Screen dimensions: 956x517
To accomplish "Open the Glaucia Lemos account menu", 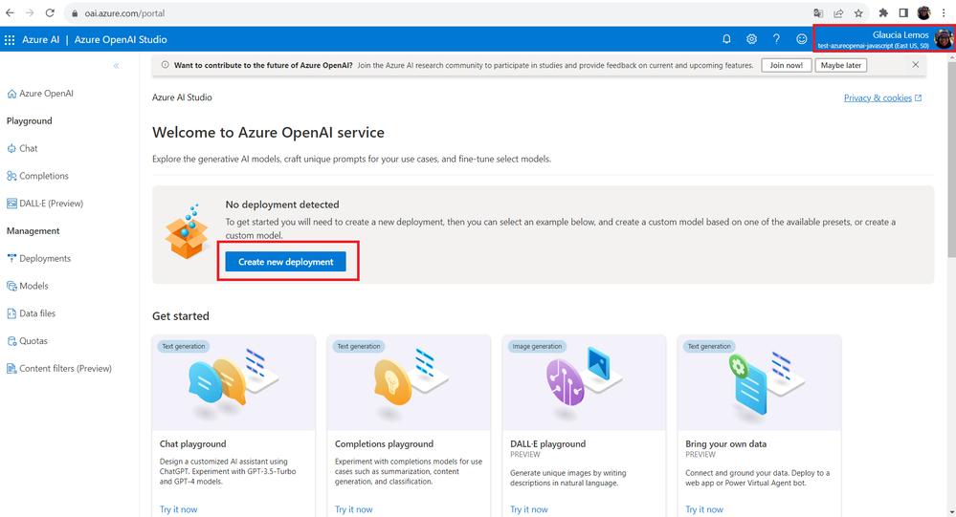I will point(883,39).
